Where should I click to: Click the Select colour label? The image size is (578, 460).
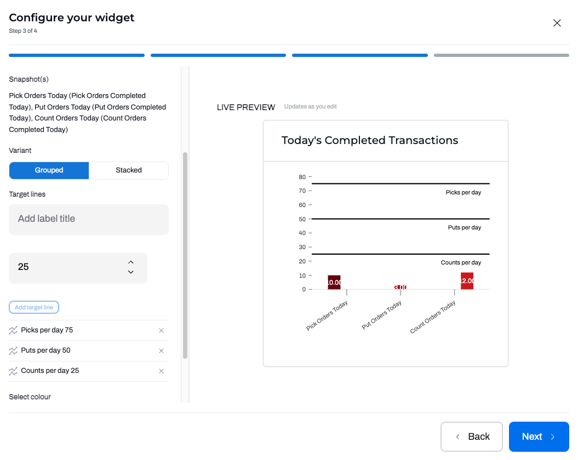tap(30, 397)
